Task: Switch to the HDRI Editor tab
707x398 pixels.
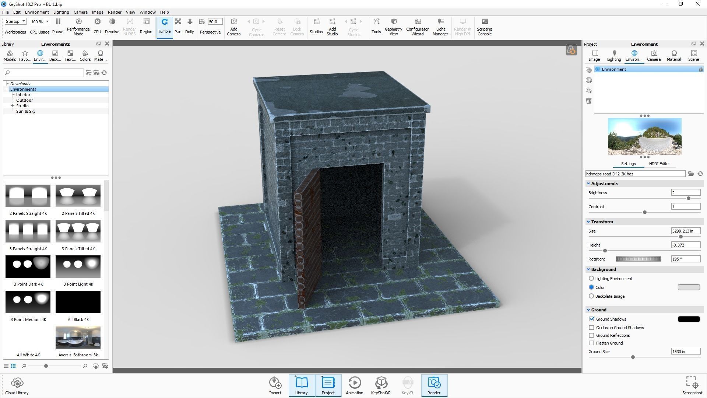Action: tap(659, 164)
